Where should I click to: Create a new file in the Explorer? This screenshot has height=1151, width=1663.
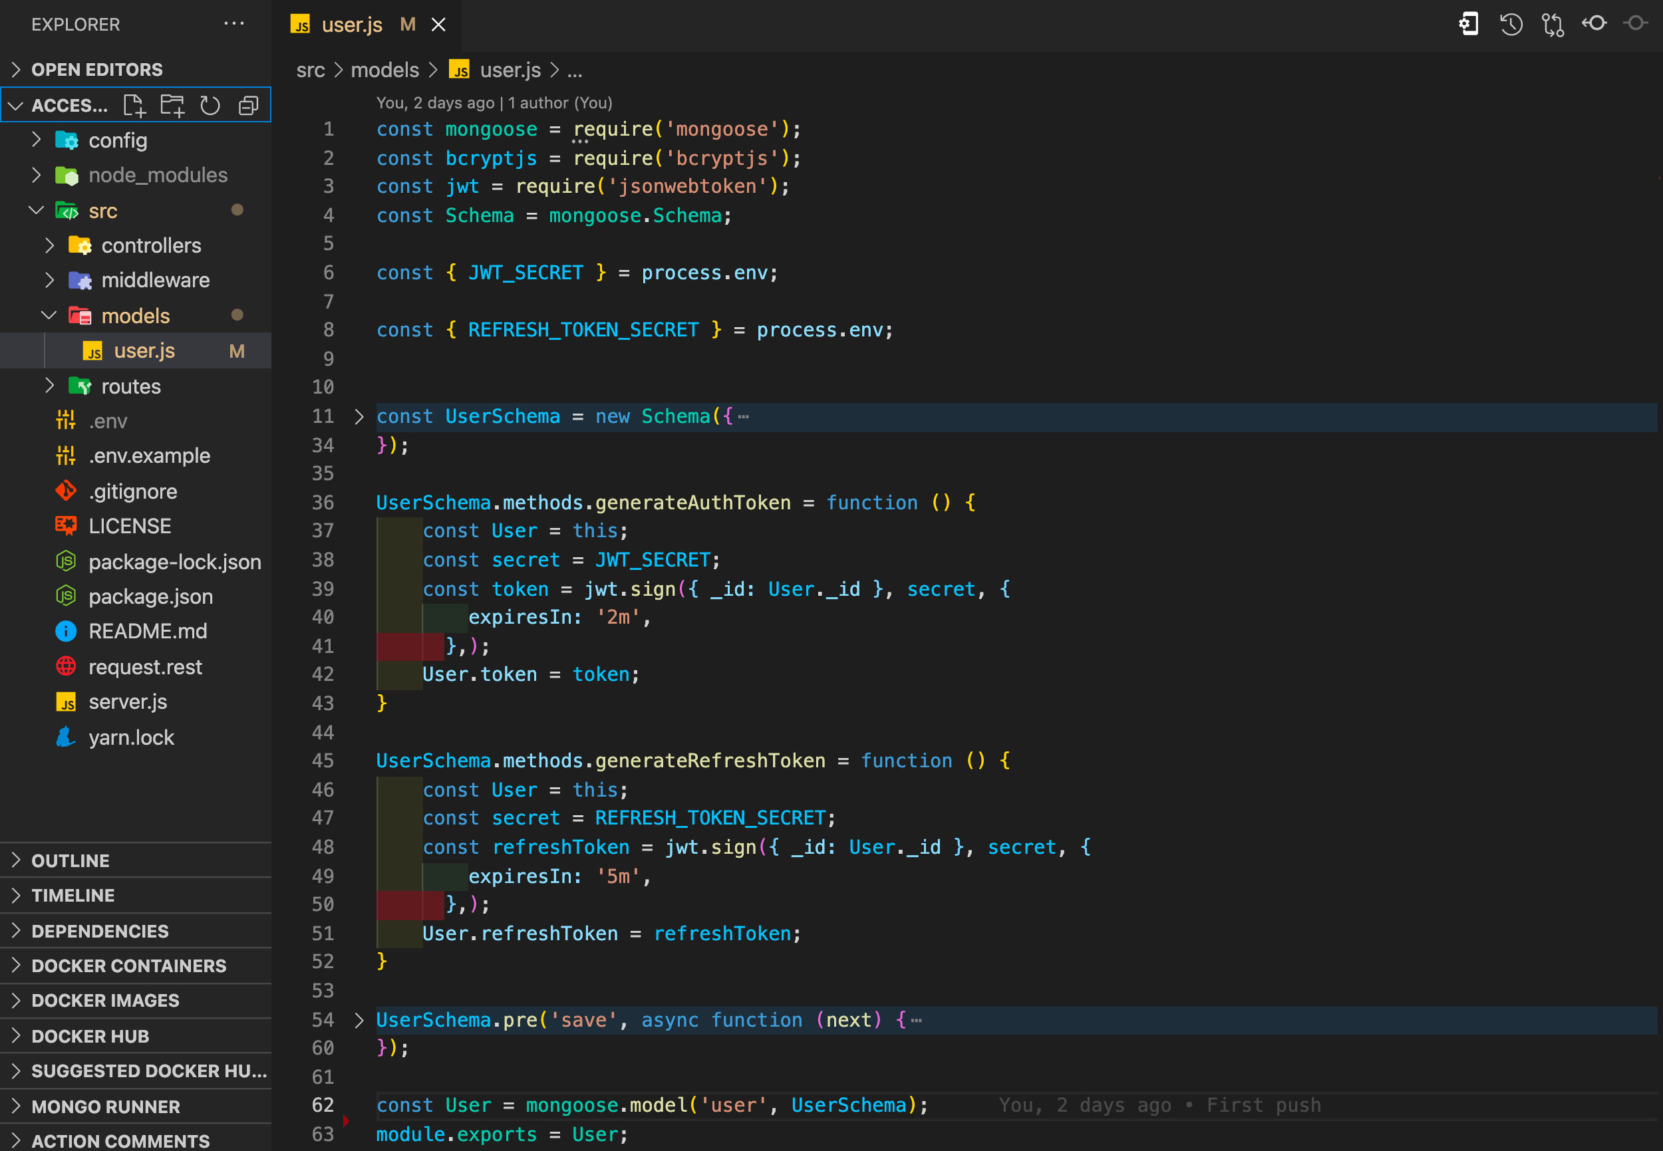click(x=134, y=104)
